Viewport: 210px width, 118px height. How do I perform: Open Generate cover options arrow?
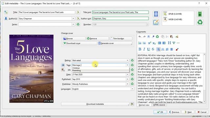(131, 43)
